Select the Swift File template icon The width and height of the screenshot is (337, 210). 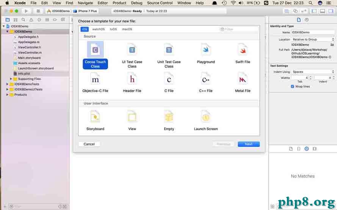[x=243, y=50]
